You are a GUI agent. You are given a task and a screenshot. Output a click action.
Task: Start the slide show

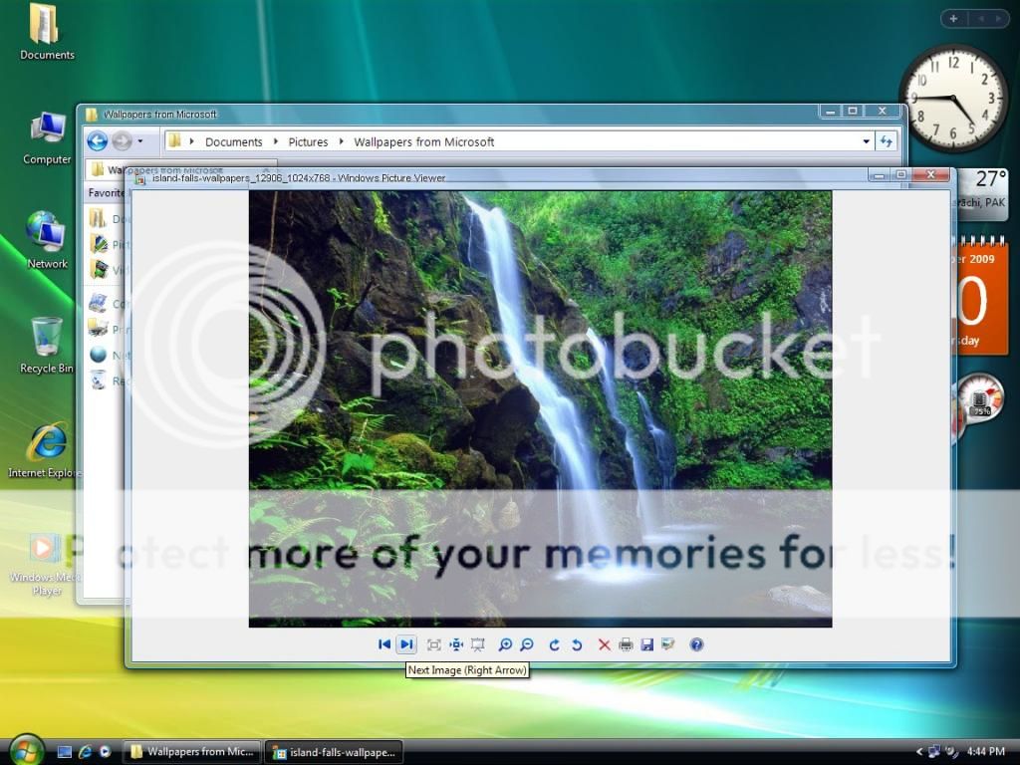tap(478, 644)
